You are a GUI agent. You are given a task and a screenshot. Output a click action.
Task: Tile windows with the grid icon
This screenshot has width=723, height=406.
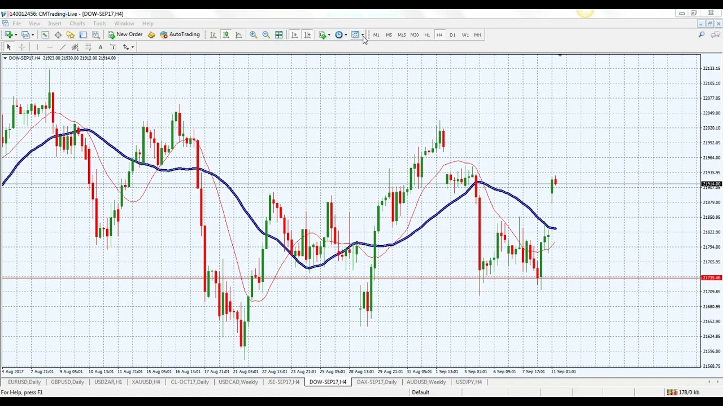coord(279,35)
